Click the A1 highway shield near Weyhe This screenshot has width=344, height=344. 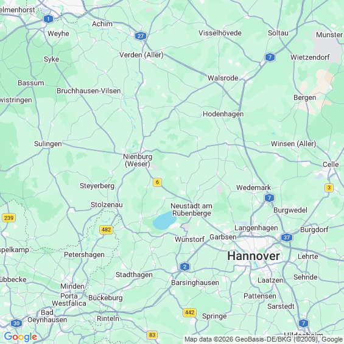pos(48,19)
